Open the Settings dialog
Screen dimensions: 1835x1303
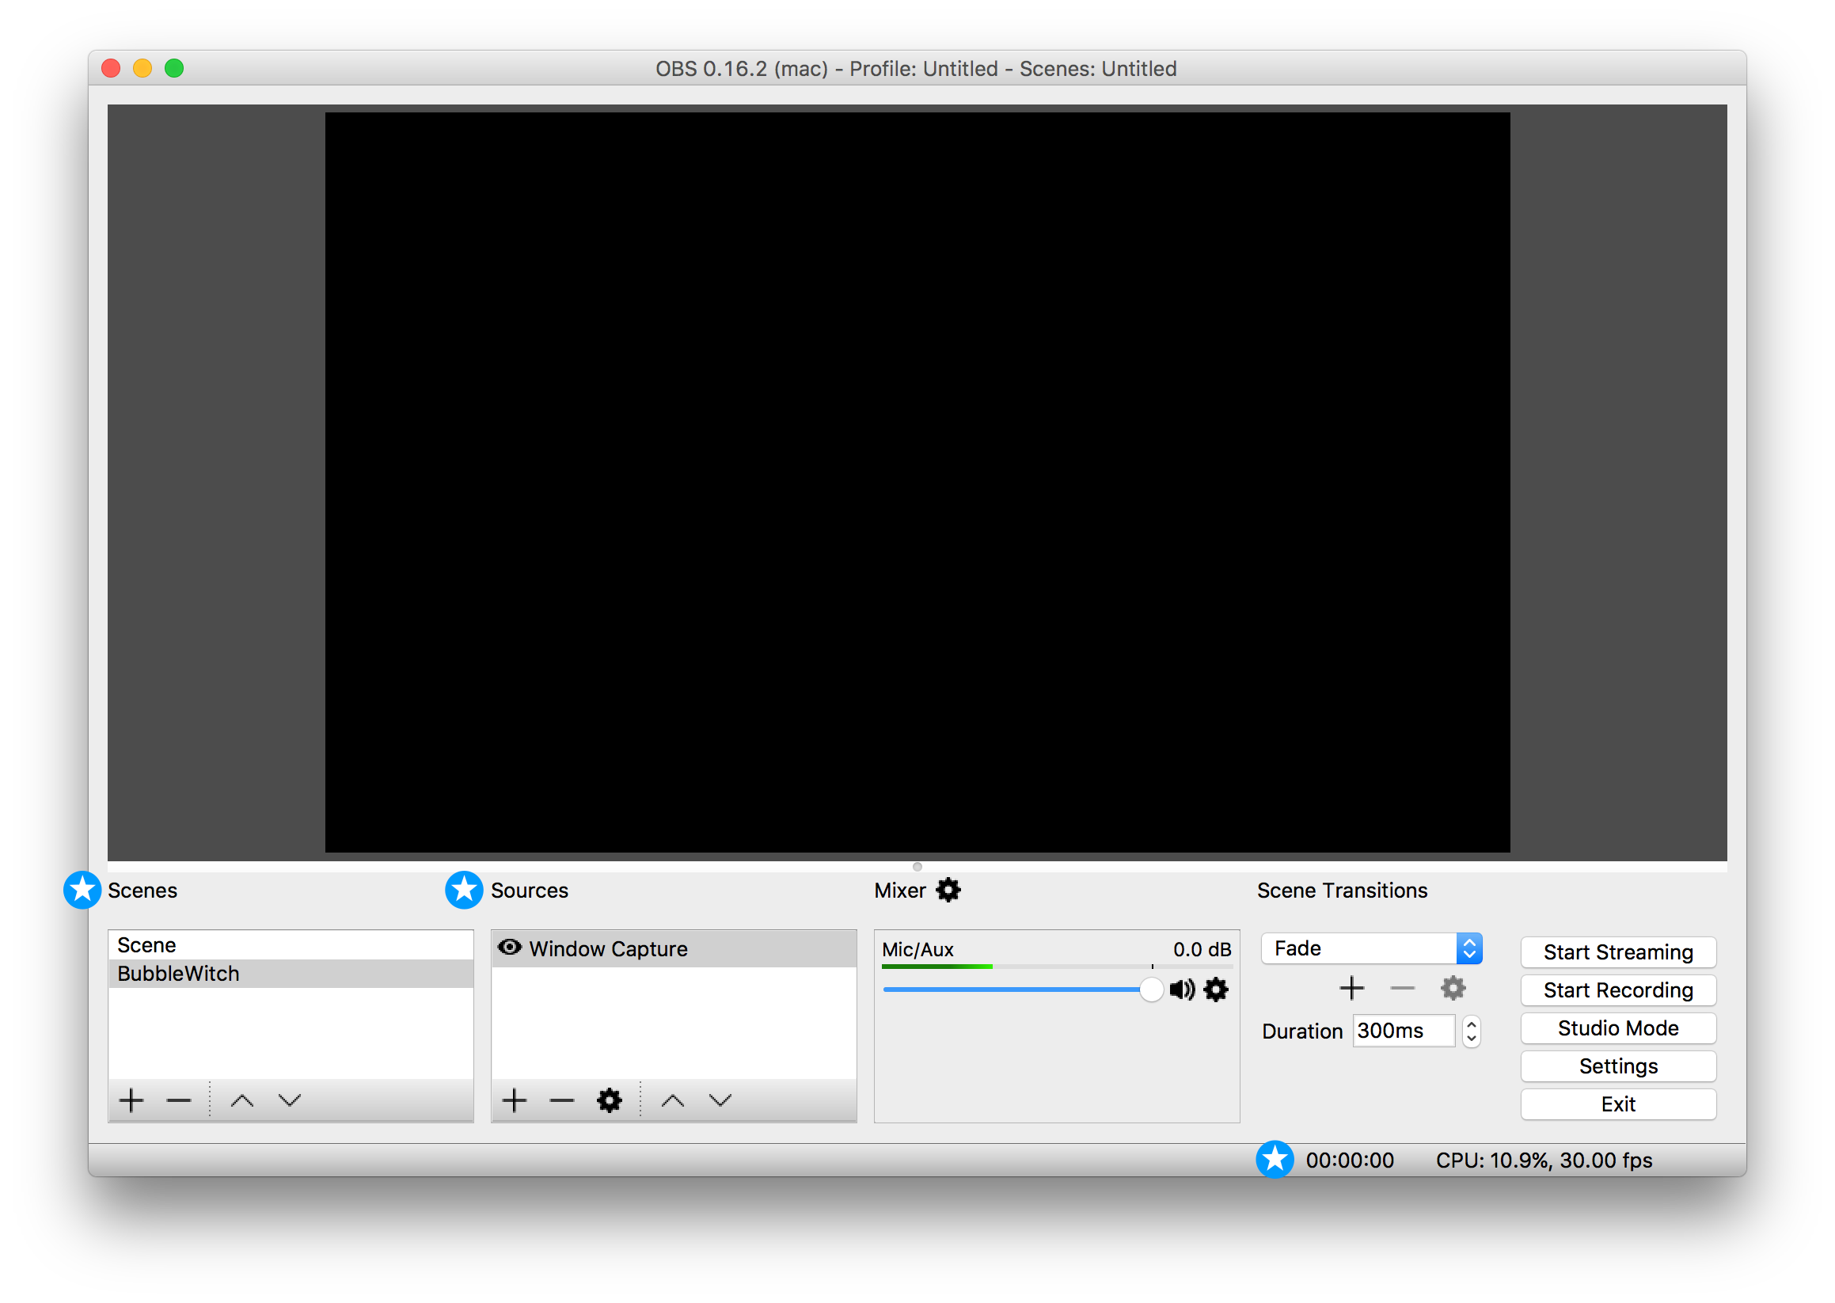coord(1617,1066)
